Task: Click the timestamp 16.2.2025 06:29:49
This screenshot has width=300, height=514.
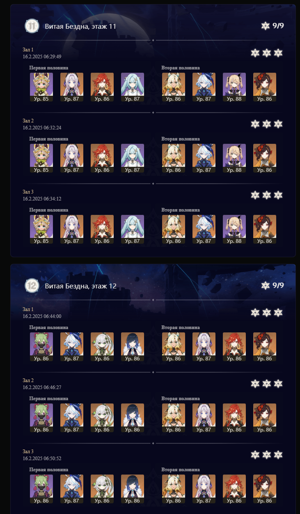Action: [x=42, y=57]
